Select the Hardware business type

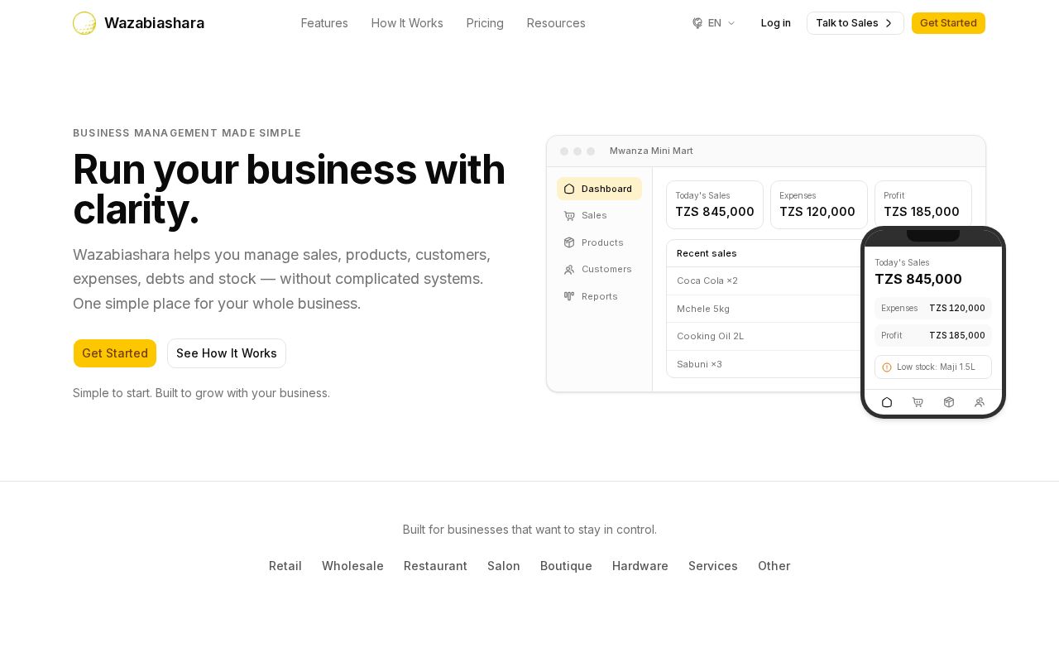pyautogui.click(x=640, y=566)
